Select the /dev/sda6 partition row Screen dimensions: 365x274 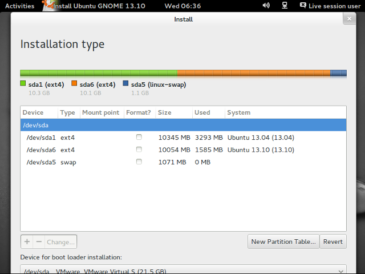[183, 150]
